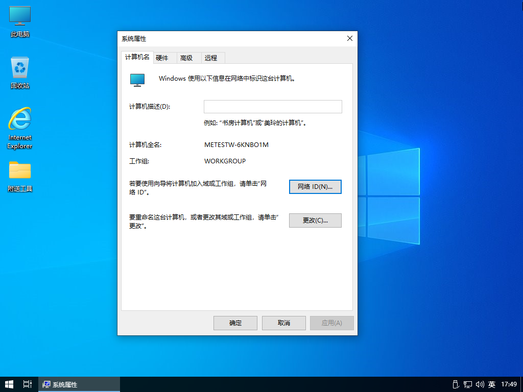Open Task View in the taskbar

pos(28,384)
